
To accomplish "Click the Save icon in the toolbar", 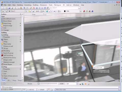I will click(9, 8).
